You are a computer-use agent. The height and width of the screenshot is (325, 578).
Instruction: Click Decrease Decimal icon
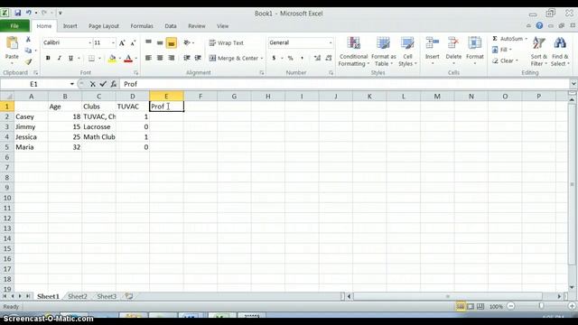(x=329, y=58)
